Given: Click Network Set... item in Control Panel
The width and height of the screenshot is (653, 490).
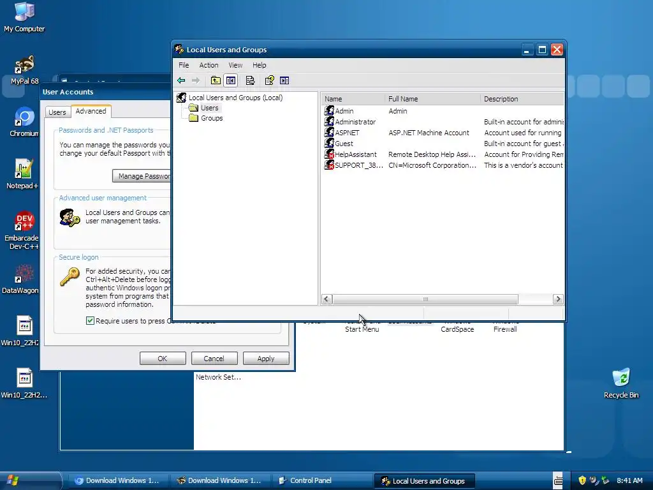Looking at the screenshot, I should point(218,377).
